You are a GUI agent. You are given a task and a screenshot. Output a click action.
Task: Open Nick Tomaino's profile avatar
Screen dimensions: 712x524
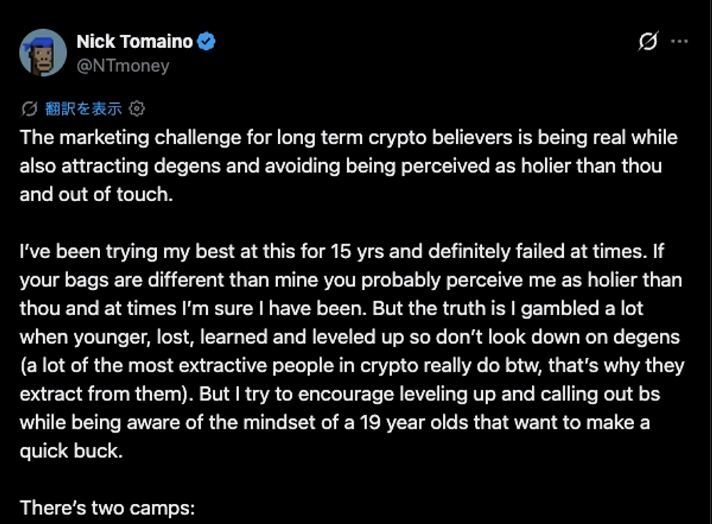tap(43, 53)
